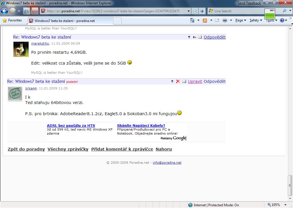Click the 105% zoom level button
Image resolution: width=293 pixels, height=208 pixels.
tap(274, 205)
